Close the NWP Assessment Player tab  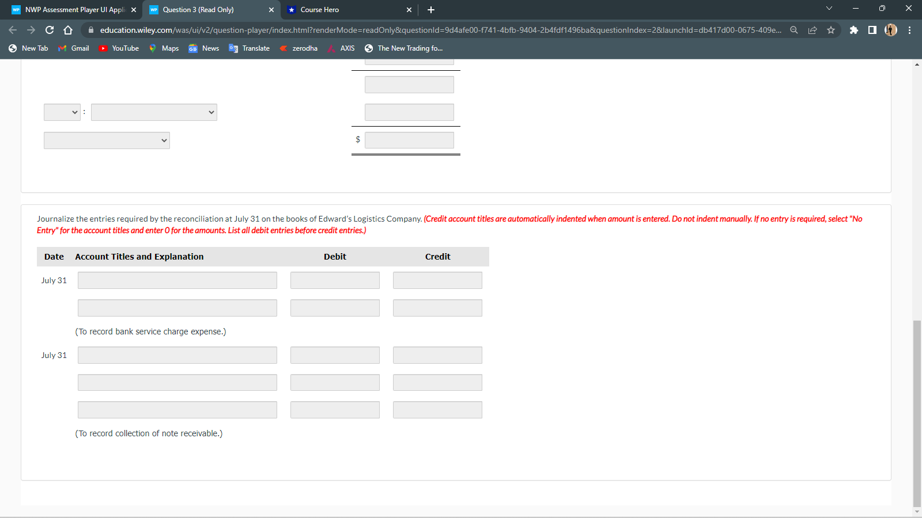(134, 10)
